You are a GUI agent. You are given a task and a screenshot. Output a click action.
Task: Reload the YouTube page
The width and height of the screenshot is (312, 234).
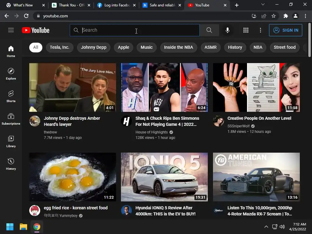tap(26, 16)
